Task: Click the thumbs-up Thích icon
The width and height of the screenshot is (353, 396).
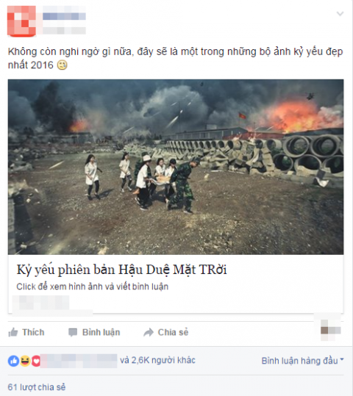Action: pyautogui.click(x=13, y=332)
